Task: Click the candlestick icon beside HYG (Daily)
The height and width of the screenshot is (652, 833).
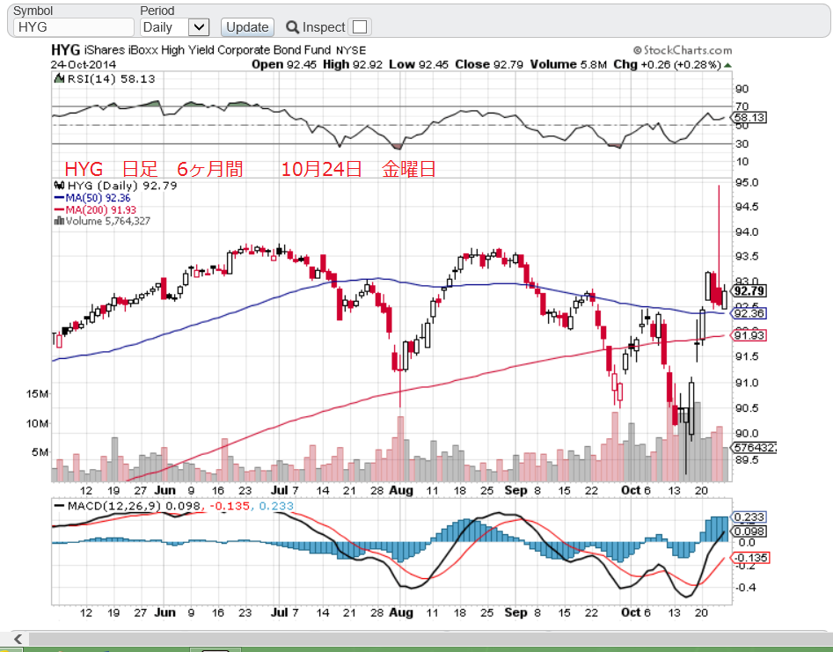Action: (x=60, y=186)
